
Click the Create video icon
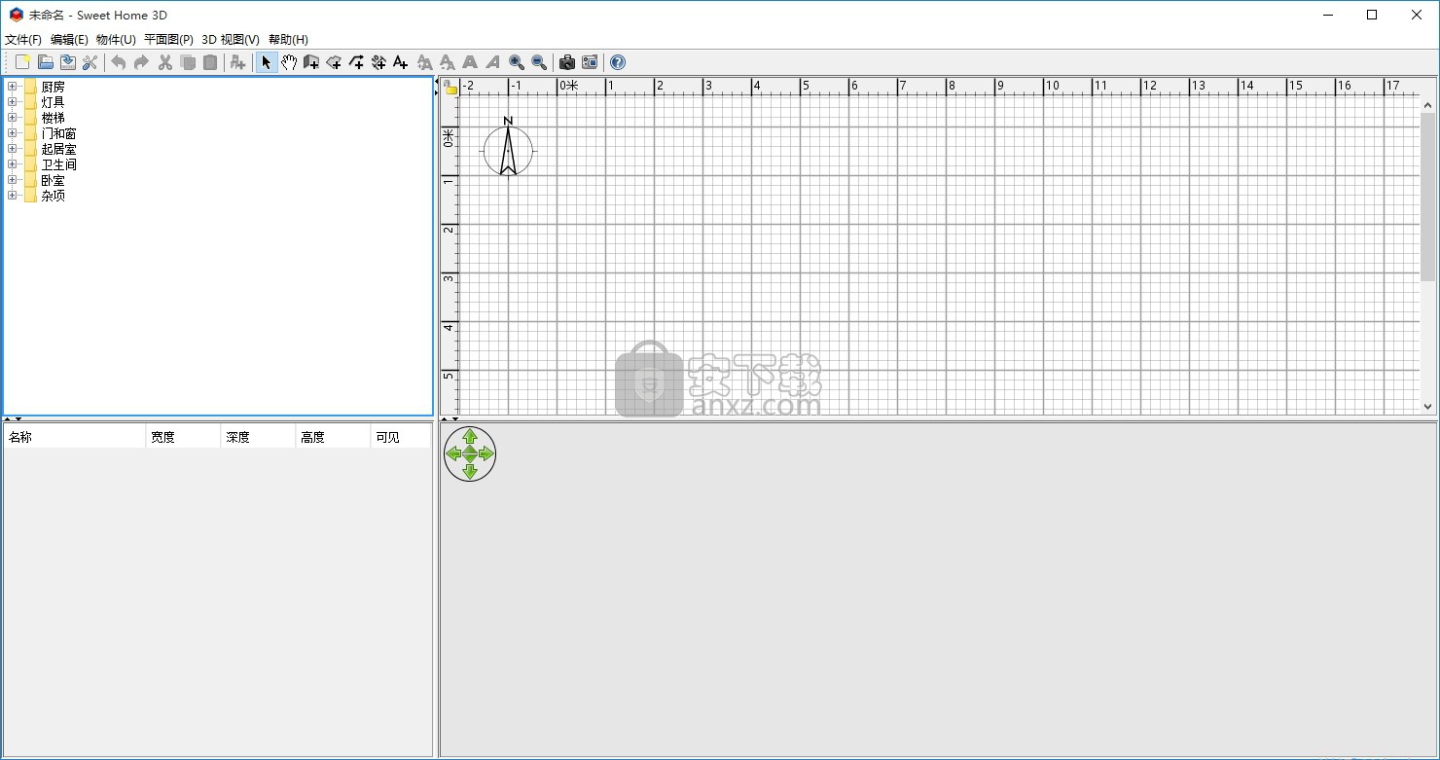(589, 62)
